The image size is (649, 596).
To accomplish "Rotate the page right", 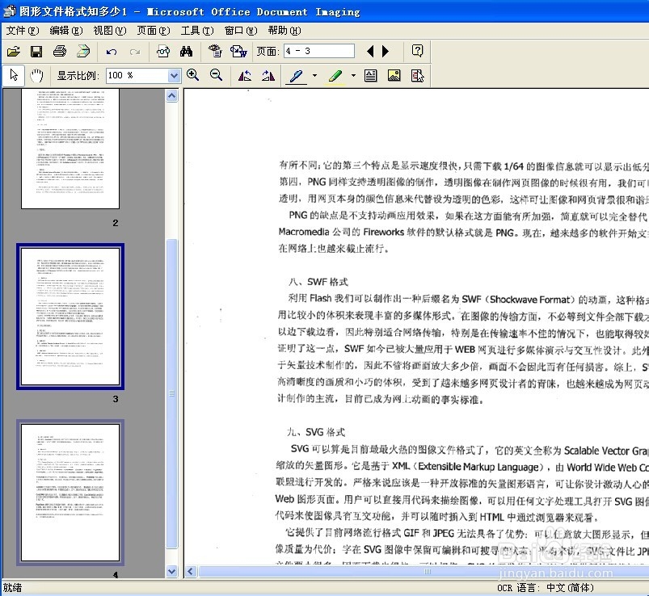I will point(268,75).
